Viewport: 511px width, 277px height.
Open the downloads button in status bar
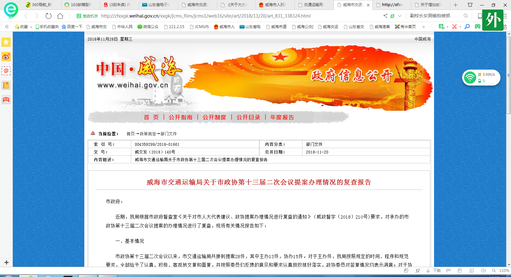[433, 271]
